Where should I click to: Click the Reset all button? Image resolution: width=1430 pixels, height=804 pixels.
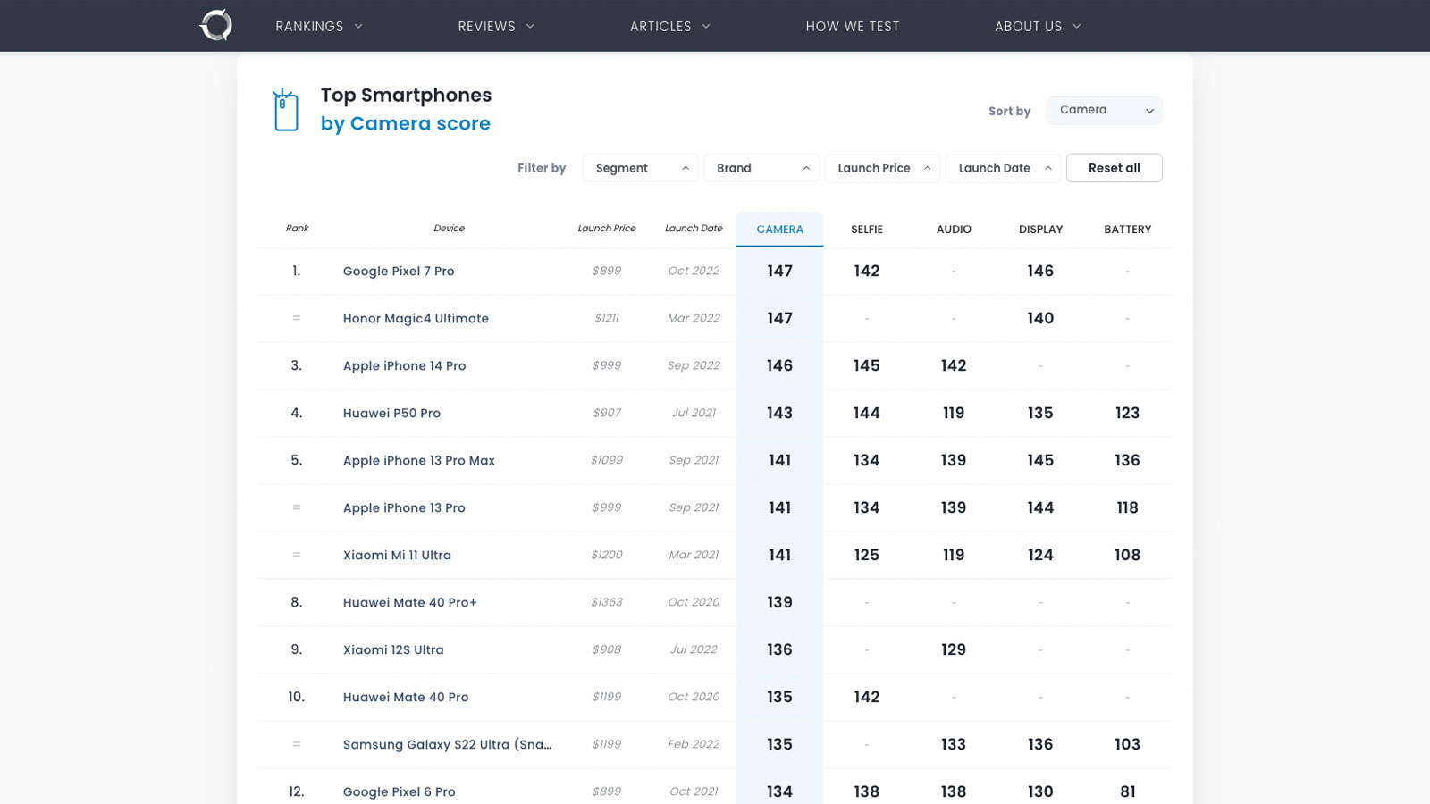[1115, 168]
